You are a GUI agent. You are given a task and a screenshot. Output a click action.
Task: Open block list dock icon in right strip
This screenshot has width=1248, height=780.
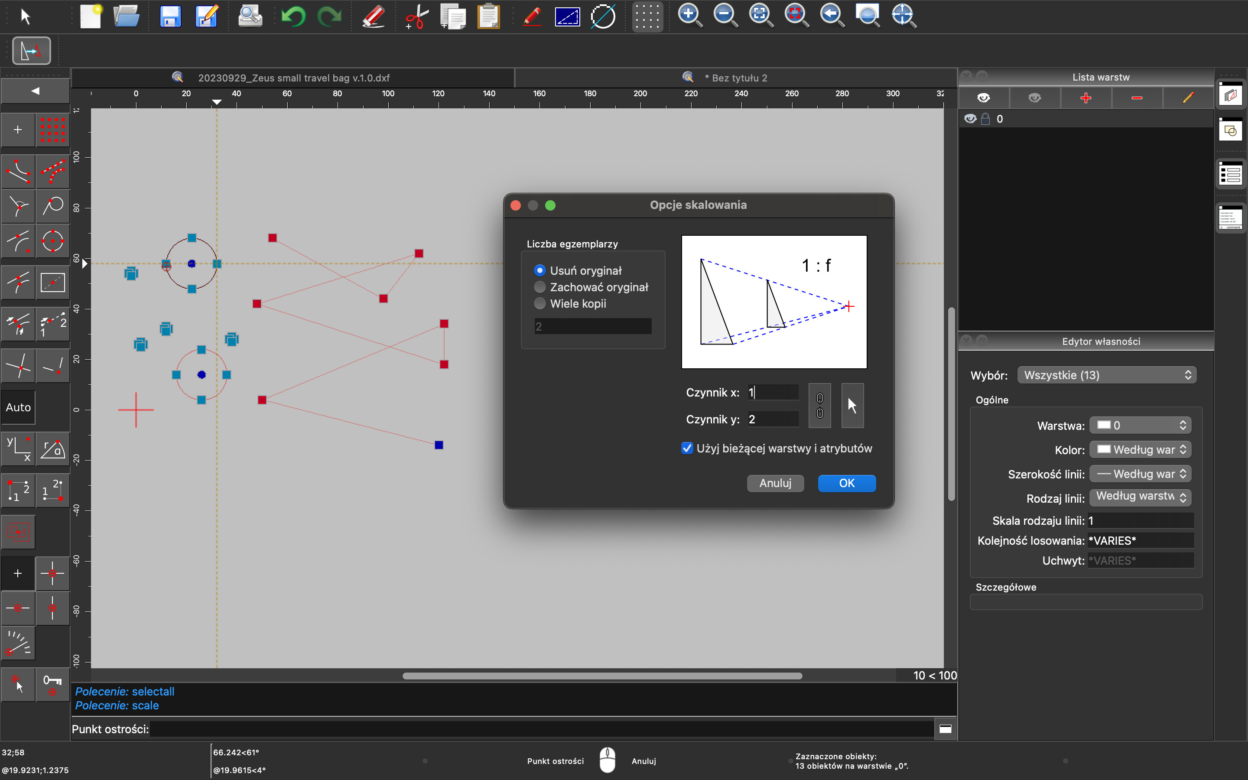pos(1231,130)
